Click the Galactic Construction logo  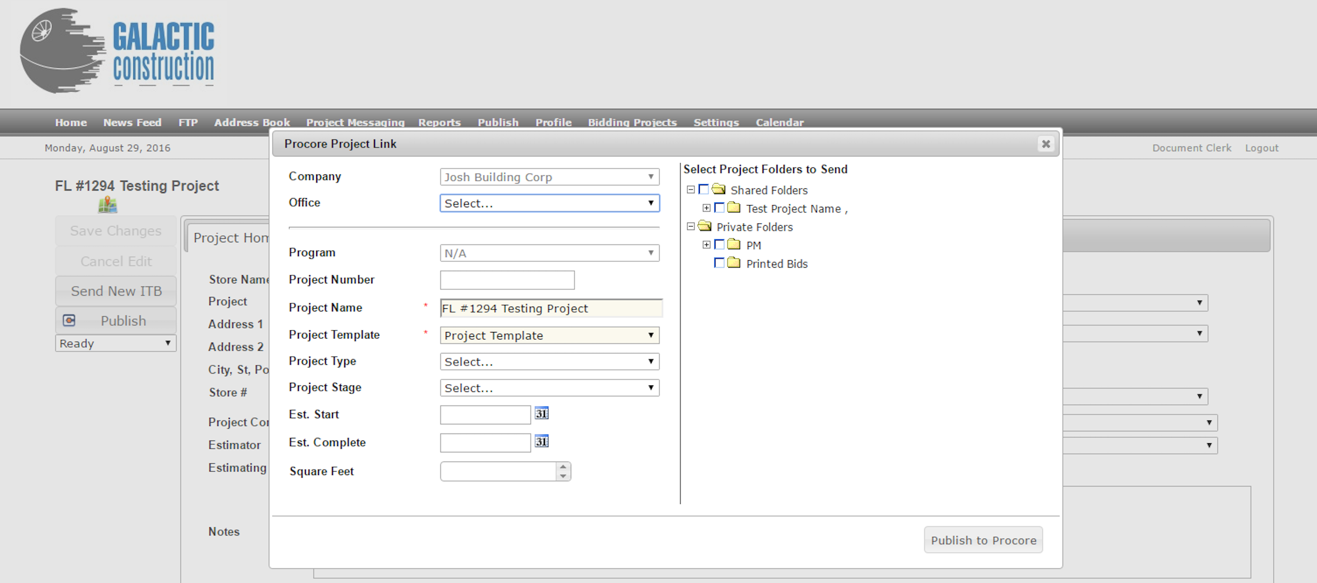click(117, 51)
